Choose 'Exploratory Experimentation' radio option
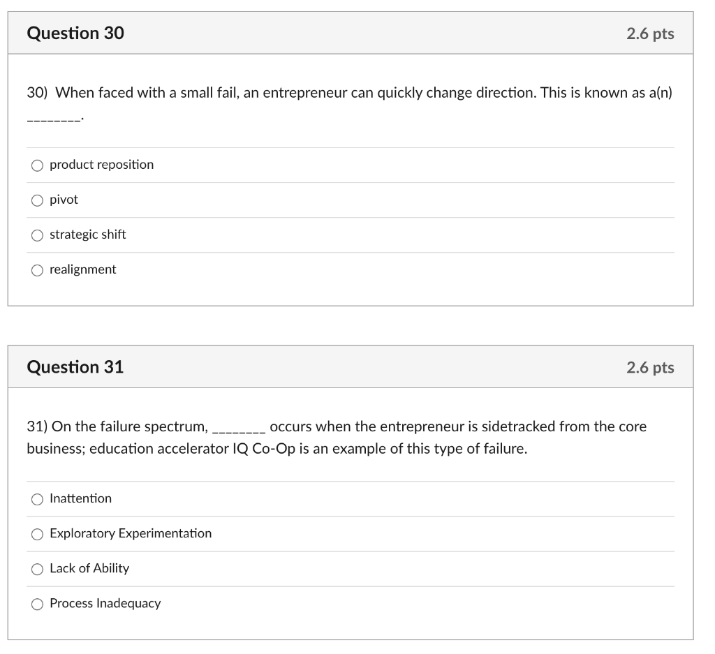The width and height of the screenshot is (715, 654). [x=37, y=534]
